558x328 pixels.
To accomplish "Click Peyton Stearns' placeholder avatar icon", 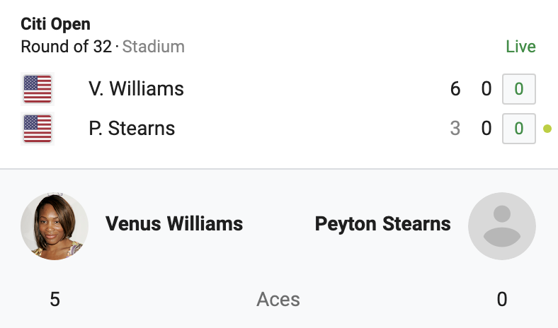I will (x=502, y=226).
